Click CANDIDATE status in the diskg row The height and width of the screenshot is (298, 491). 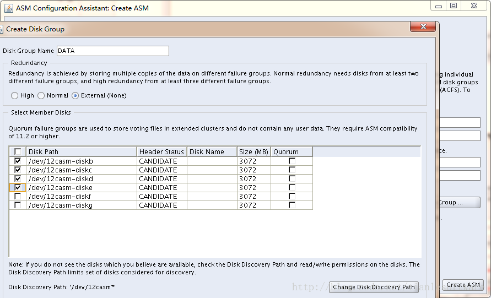pyautogui.click(x=158, y=205)
